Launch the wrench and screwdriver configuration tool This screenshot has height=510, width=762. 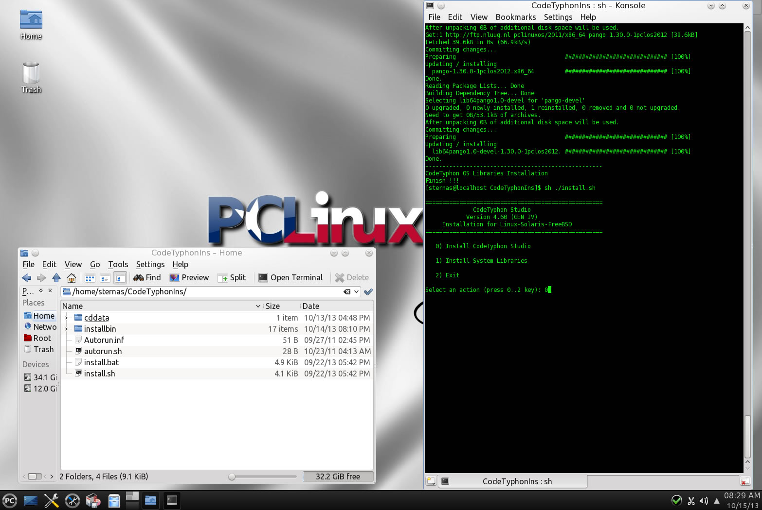click(x=51, y=501)
